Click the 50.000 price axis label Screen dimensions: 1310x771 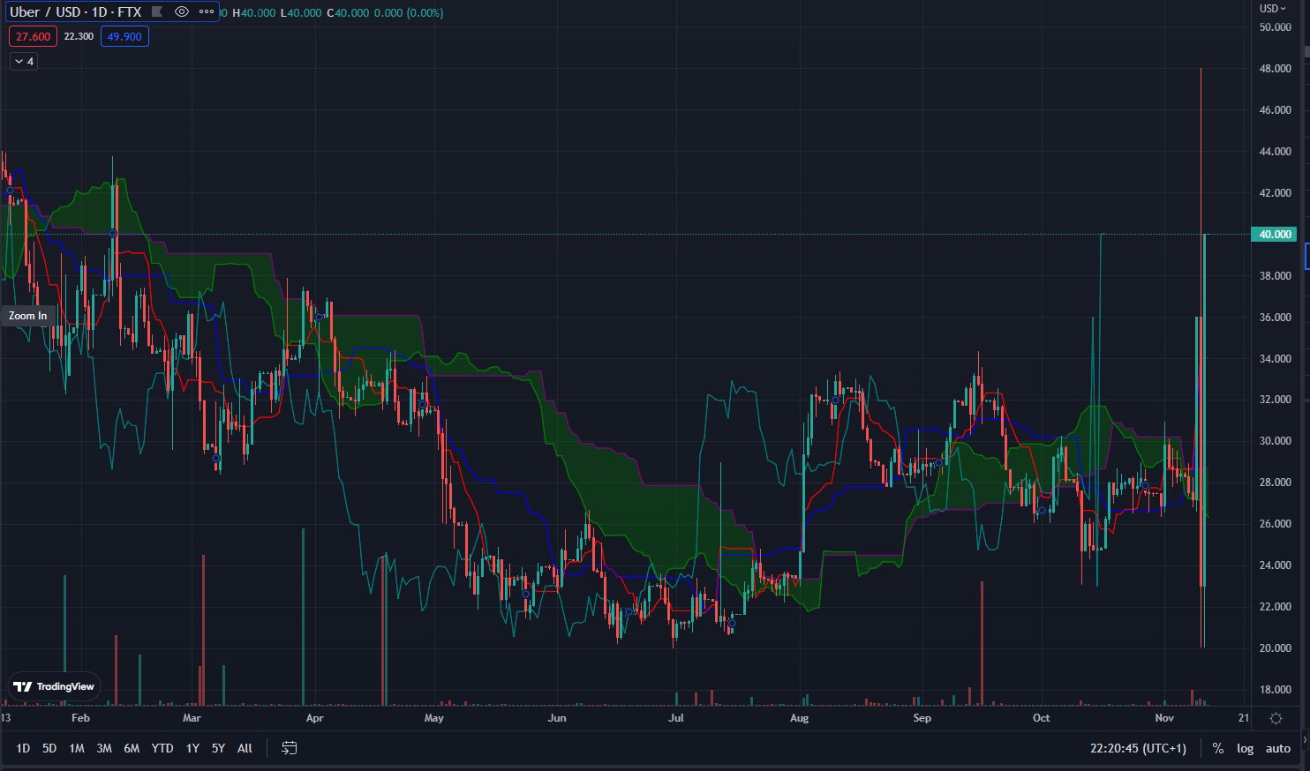coord(1275,27)
